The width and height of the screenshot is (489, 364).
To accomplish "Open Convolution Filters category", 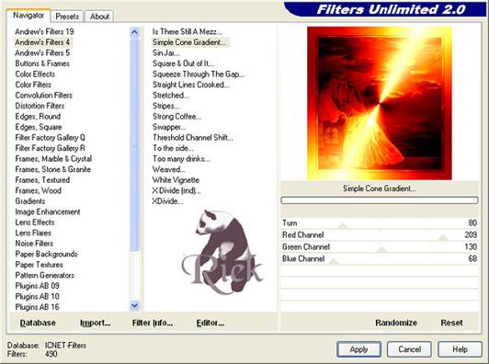I will 44,95.
